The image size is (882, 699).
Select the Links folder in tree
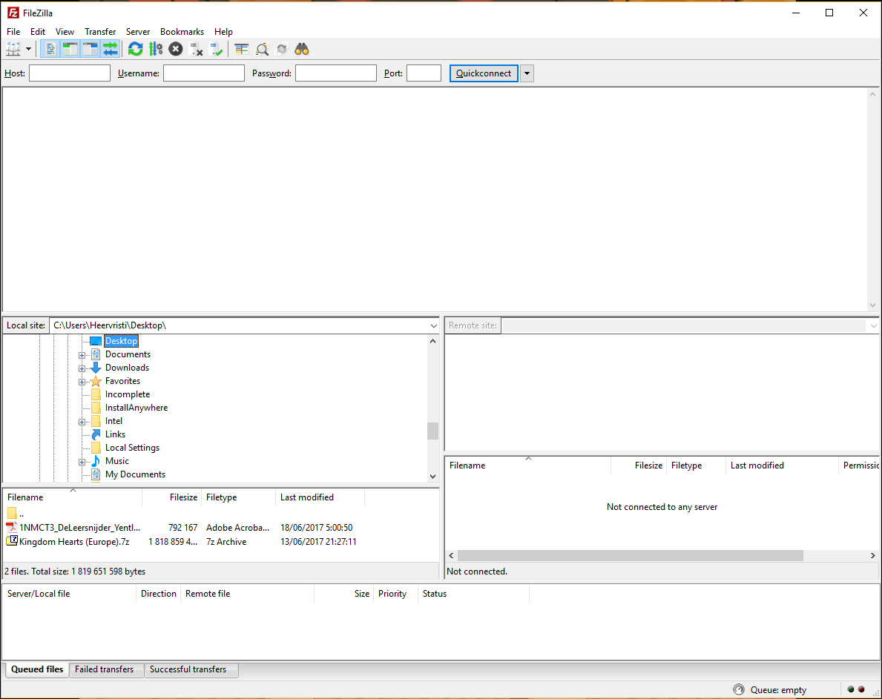point(115,434)
